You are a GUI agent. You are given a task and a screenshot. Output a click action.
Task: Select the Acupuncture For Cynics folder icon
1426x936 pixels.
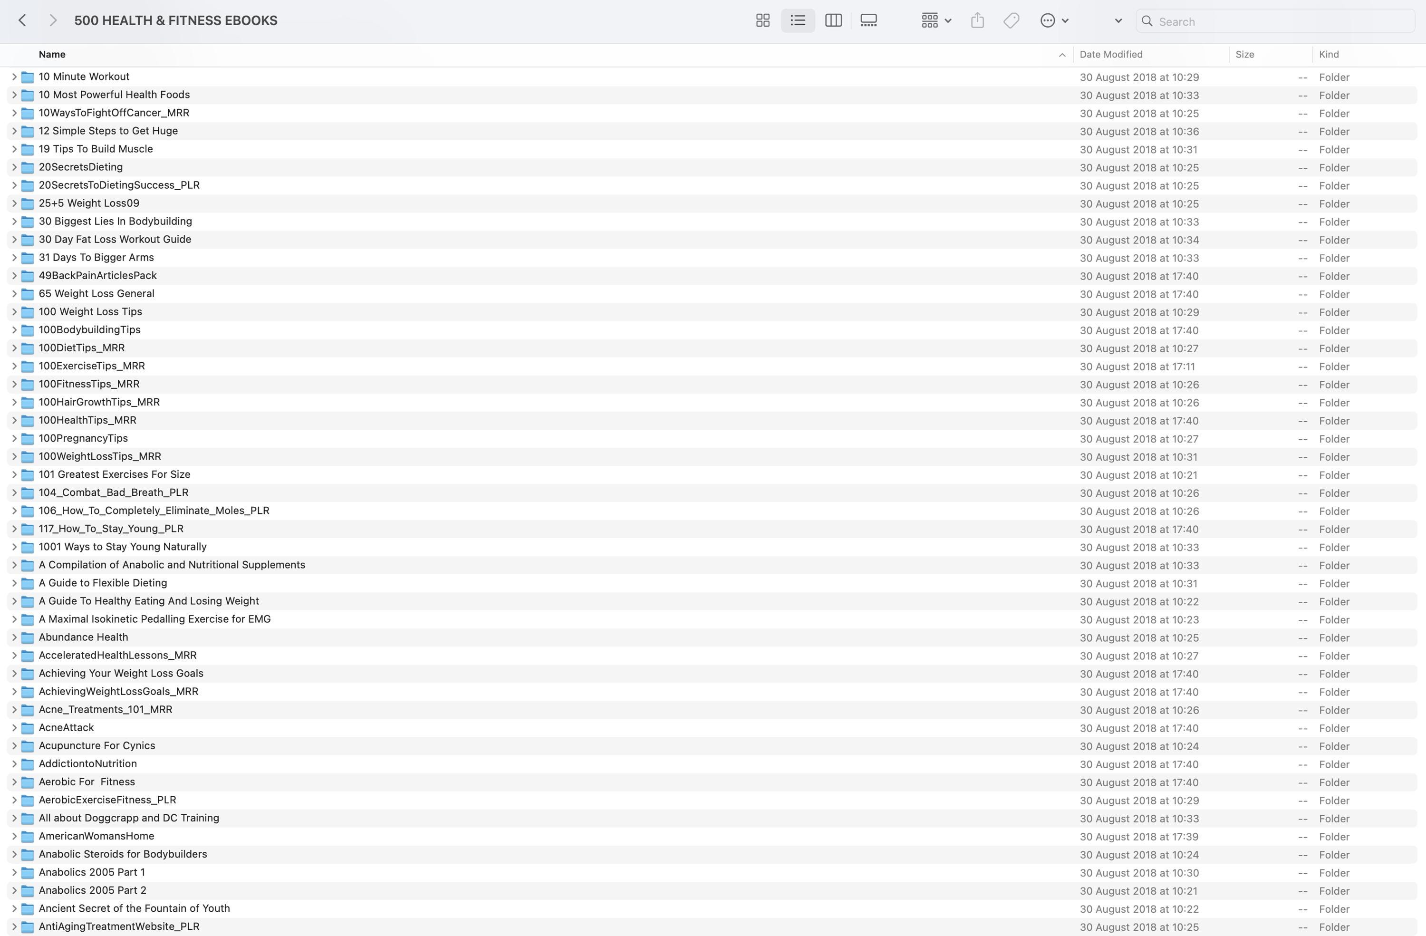click(28, 746)
